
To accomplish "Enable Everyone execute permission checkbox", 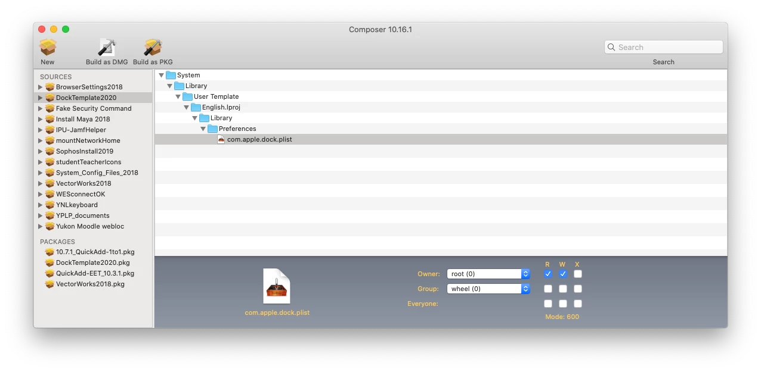I will (578, 304).
